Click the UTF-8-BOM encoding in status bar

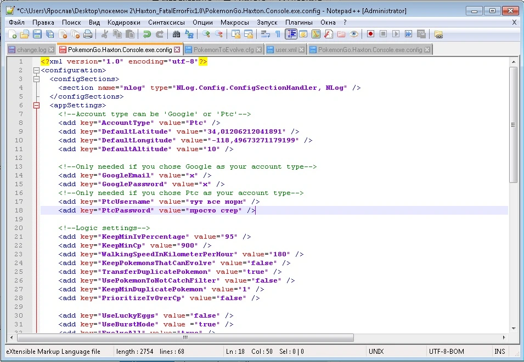(x=447, y=352)
